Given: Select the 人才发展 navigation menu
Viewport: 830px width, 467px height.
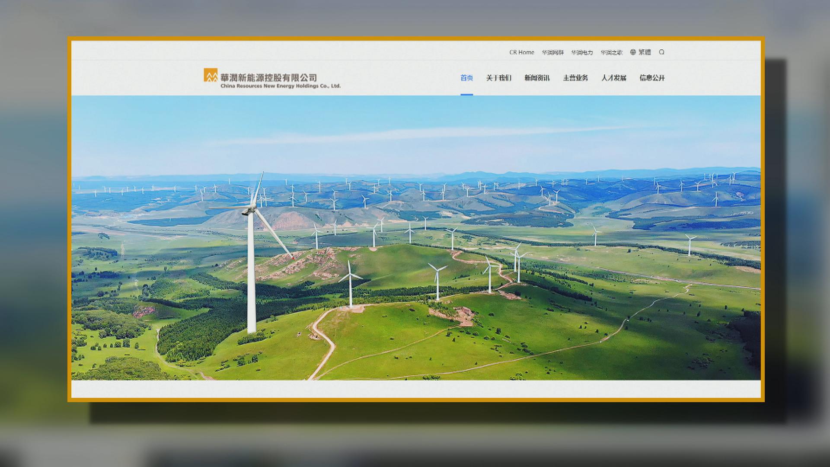Looking at the screenshot, I should 614,78.
